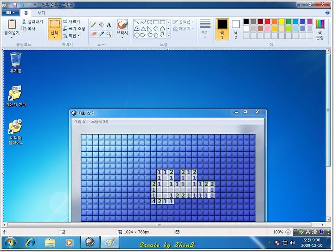Choose the Triangle shape
Image resolution: width=334 pixels, height=252 pixels.
(x=143, y=29)
